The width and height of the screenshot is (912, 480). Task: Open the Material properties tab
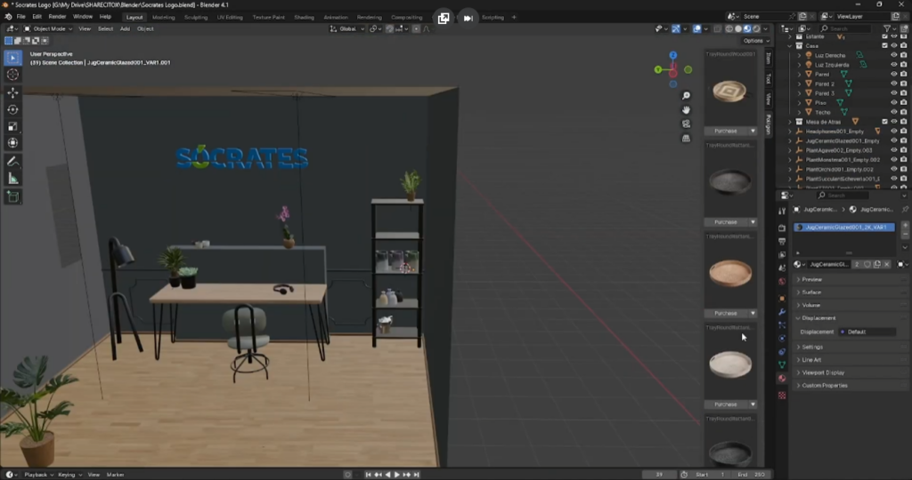click(x=782, y=379)
